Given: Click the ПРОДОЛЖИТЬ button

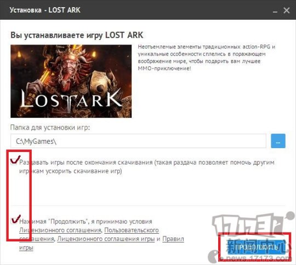Looking at the screenshot, I should tap(257, 247).
